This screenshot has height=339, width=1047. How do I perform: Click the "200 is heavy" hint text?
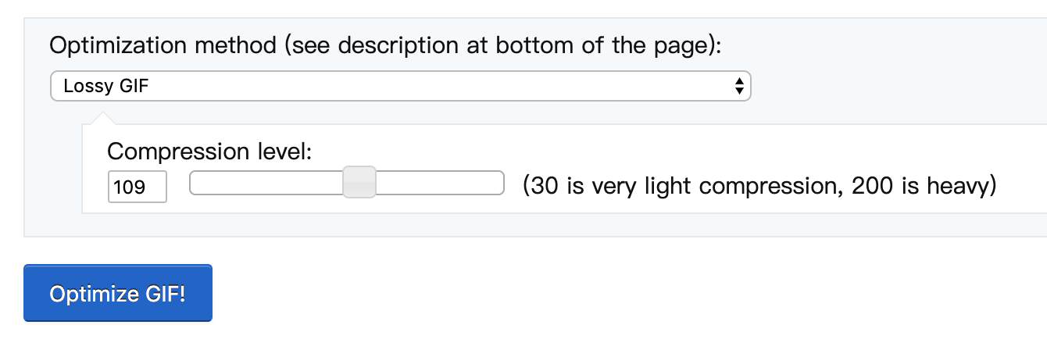(919, 186)
